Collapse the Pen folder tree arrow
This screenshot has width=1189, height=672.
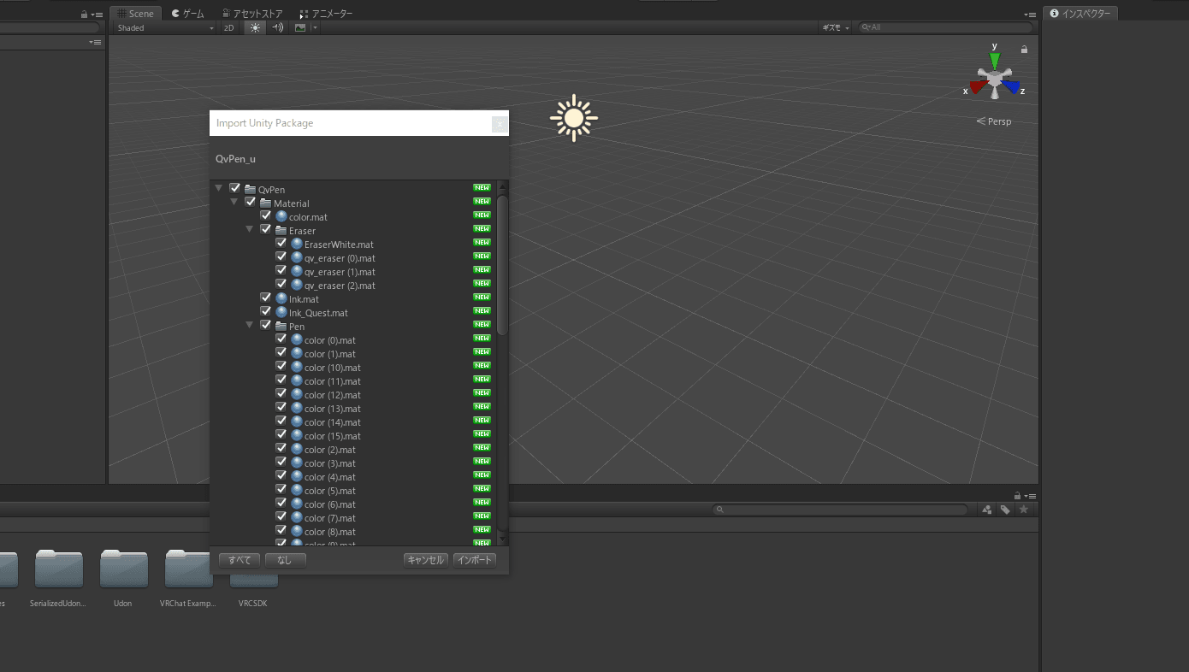pyautogui.click(x=250, y=326)
